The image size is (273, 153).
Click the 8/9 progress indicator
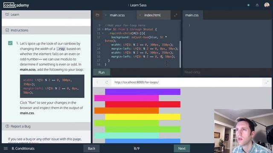(136, 148)
